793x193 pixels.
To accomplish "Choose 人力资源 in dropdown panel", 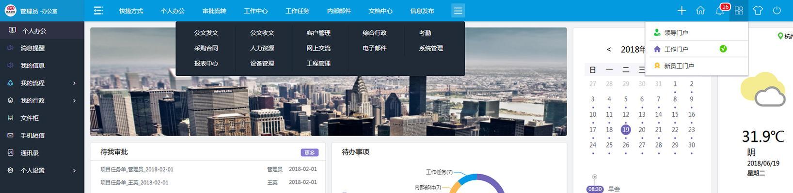I will [x=262, y=48].
